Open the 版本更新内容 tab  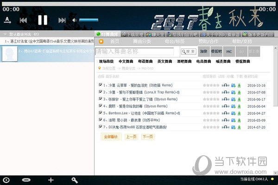[x=258, y=34]
